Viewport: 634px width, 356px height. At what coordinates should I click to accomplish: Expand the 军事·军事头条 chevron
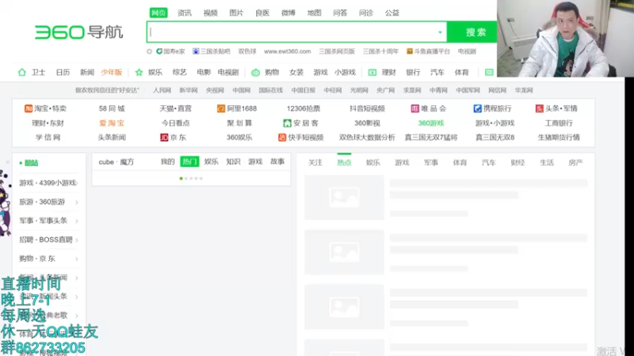click(x=77, y=222)
